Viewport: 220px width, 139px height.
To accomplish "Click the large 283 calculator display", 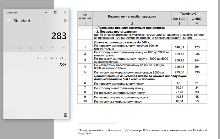I will point(59,36).
